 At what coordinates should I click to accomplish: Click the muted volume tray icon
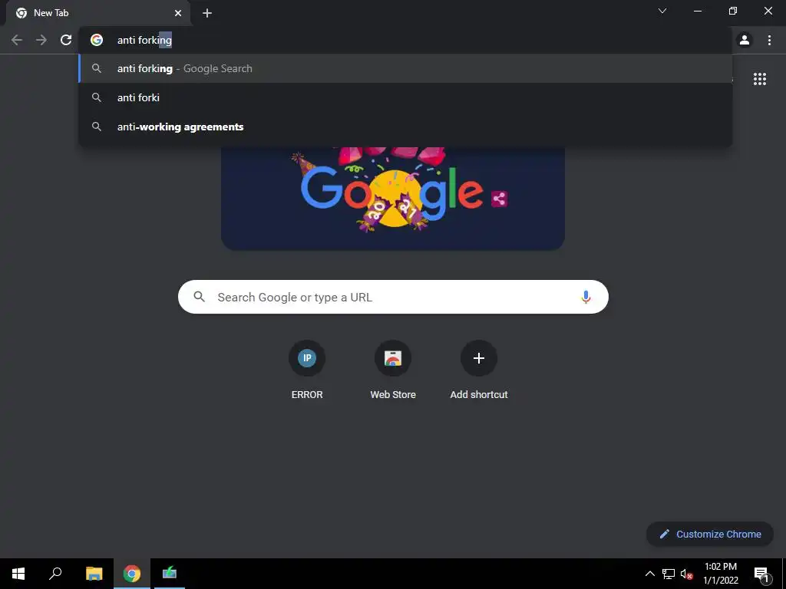coord(686,574)
